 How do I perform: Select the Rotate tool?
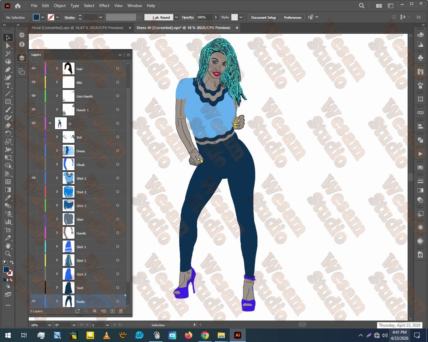pos(8,134)
